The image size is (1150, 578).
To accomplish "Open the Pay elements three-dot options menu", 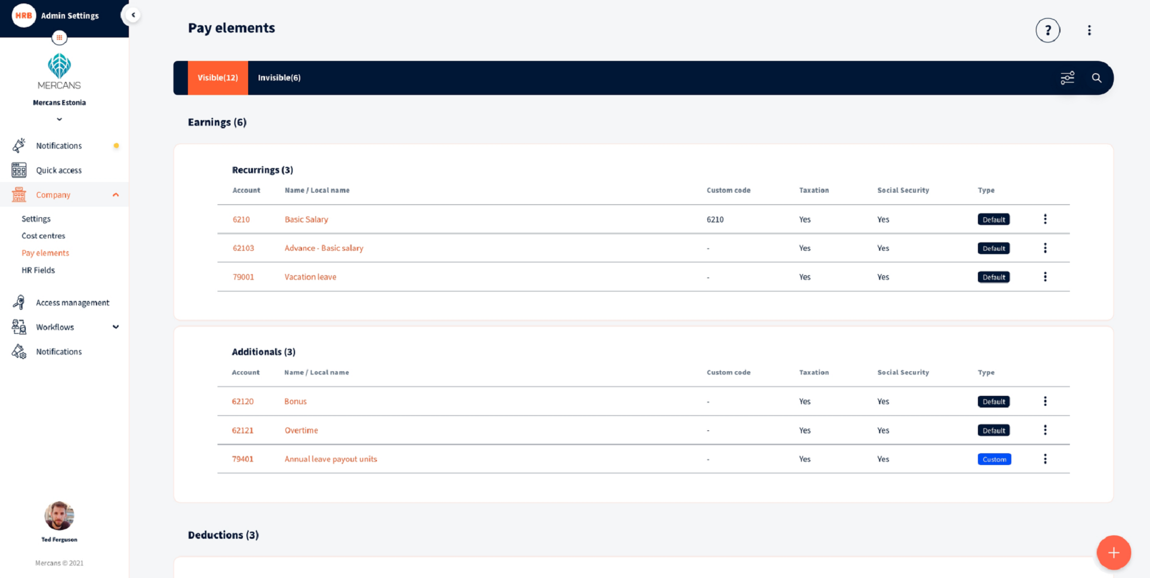I will pos(1089,30).
